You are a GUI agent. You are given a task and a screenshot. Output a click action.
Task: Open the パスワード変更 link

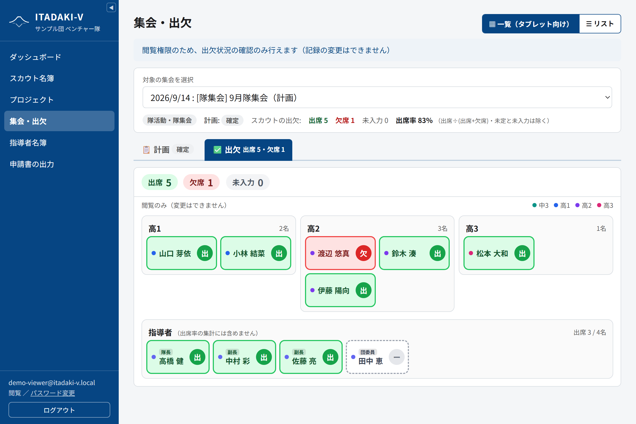point(53,393)
